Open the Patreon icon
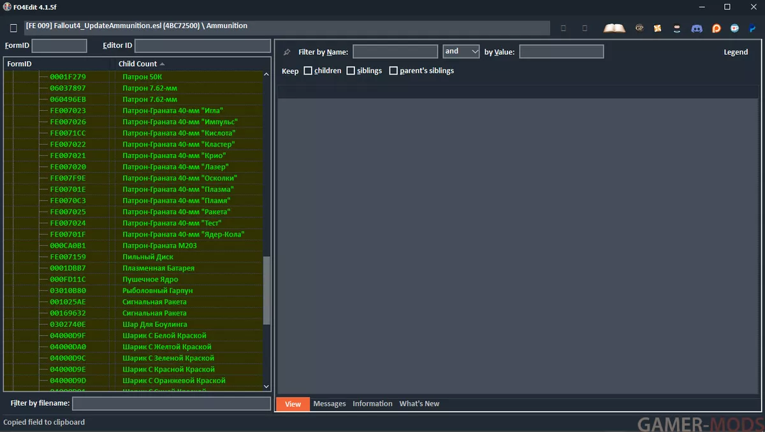This screenshot has width=765, height=432. 716,28
